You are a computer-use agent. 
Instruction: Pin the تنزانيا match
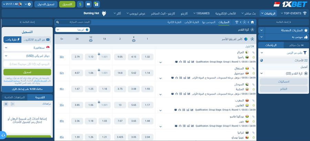pyautogui.click(x=254, y=132)
